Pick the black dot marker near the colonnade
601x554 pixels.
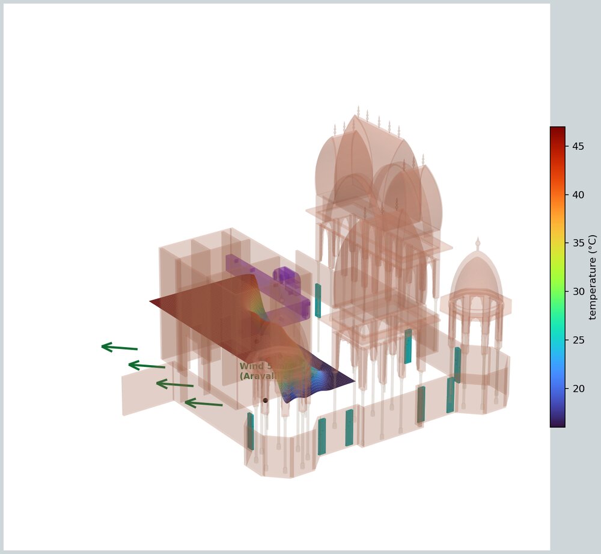tap(265, 400)
